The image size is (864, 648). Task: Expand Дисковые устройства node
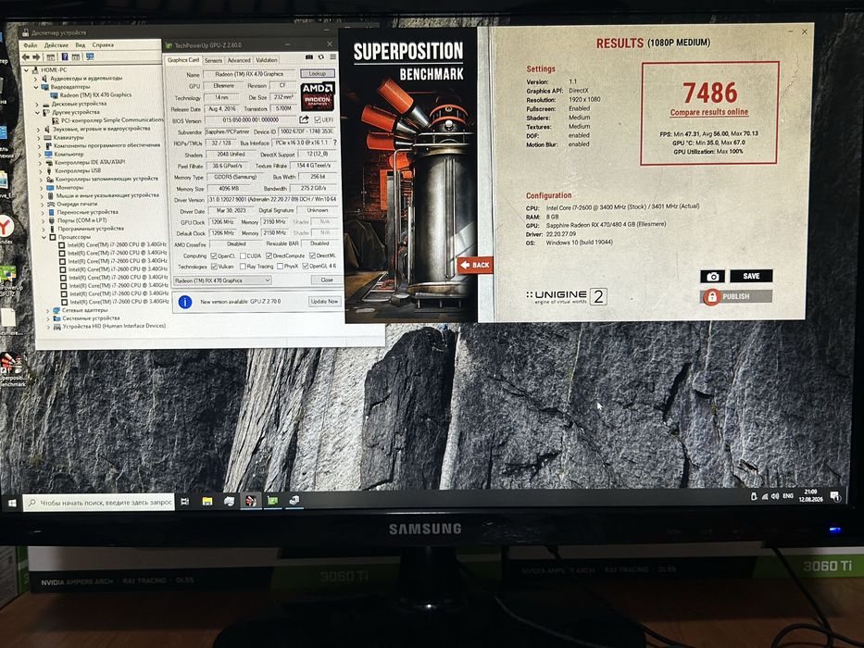37,104
